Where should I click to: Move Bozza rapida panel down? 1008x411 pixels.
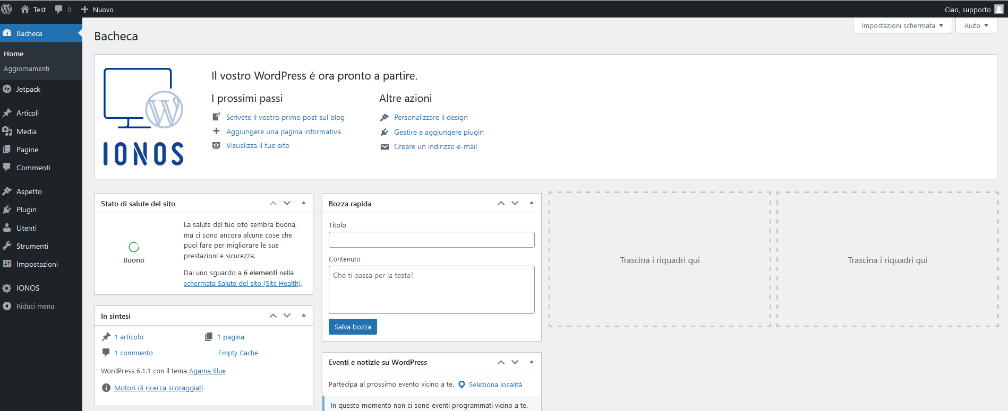pyautogui.click(x=515, y=203)
